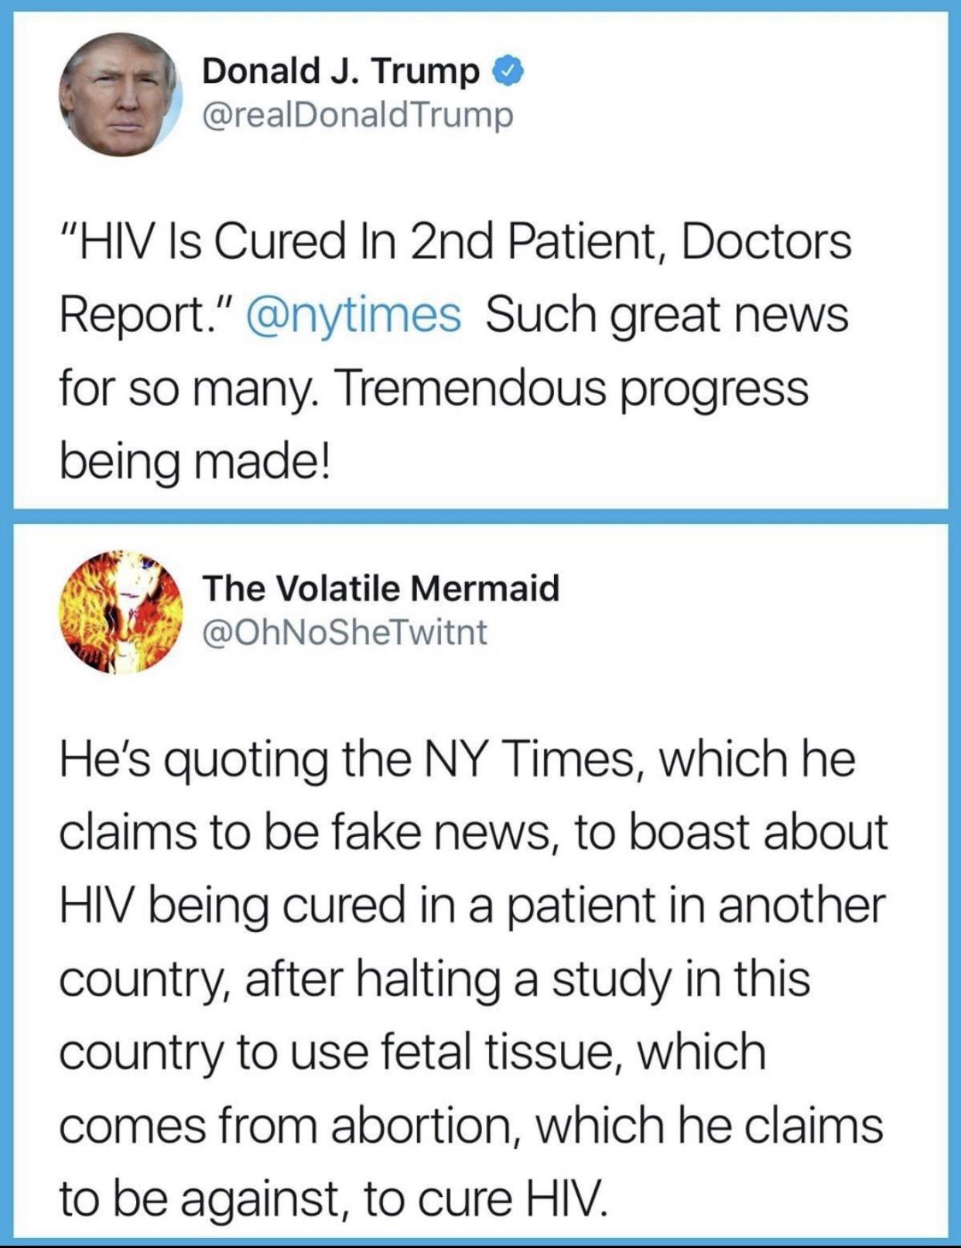The height and width of the screenshot is (1248, 961).
Task: Click The Volatile Mermaid's fiery avatar
Action: pyautogui.click(x=121, y=612)
